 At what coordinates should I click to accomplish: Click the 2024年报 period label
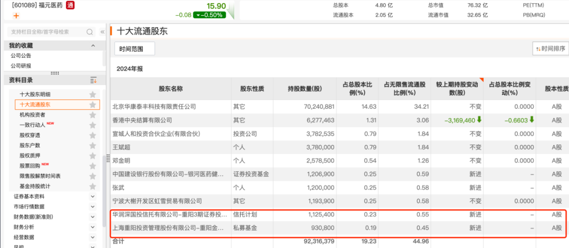(130, 68)
